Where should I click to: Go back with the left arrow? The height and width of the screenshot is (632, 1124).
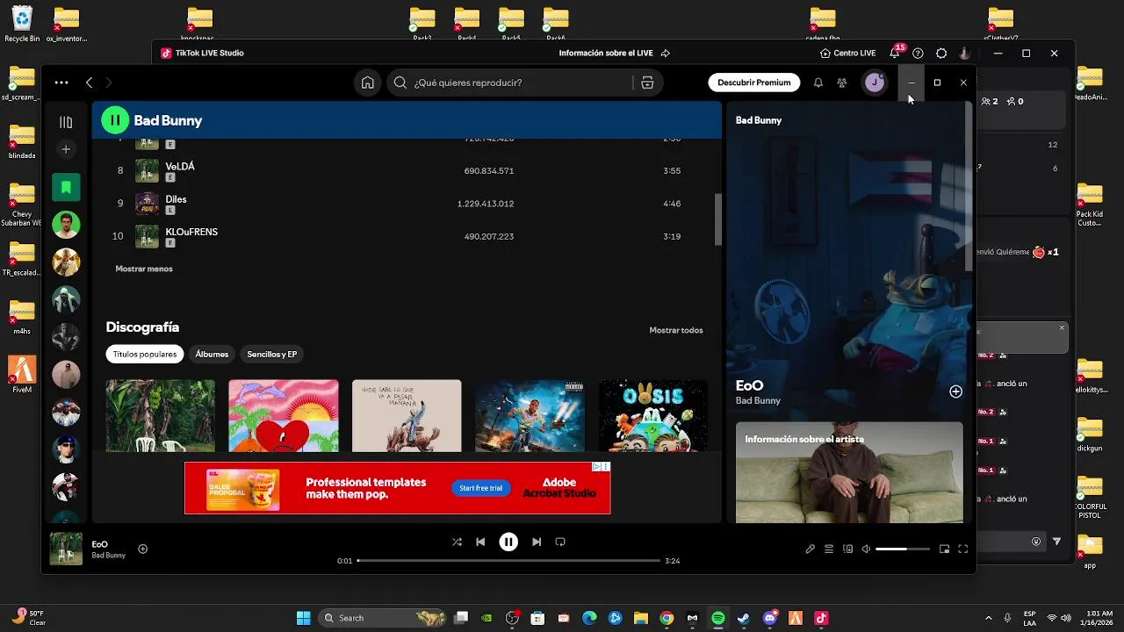coord(89,83)
